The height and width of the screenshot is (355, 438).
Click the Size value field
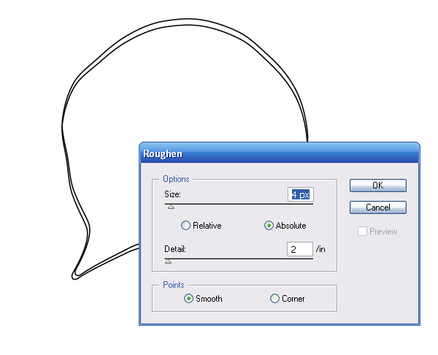click(x=301, y=194)
